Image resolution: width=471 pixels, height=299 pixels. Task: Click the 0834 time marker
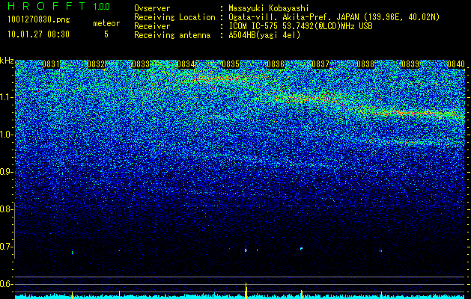pyautogui.click(x=186, y=64)
